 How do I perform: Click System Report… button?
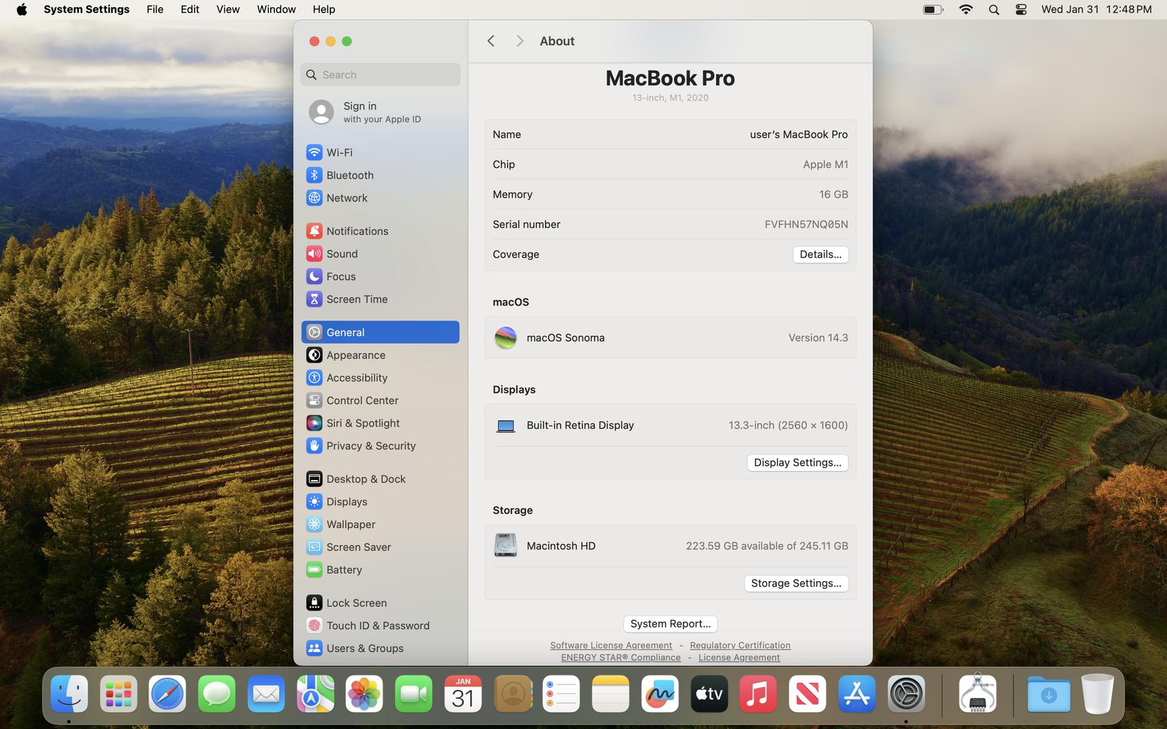pyautogui.click(x=670, y=624)
